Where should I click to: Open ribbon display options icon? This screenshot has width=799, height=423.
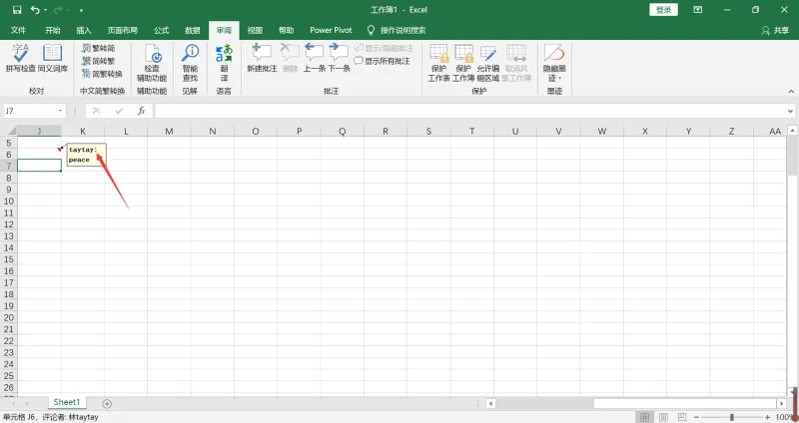pos(697,10)
